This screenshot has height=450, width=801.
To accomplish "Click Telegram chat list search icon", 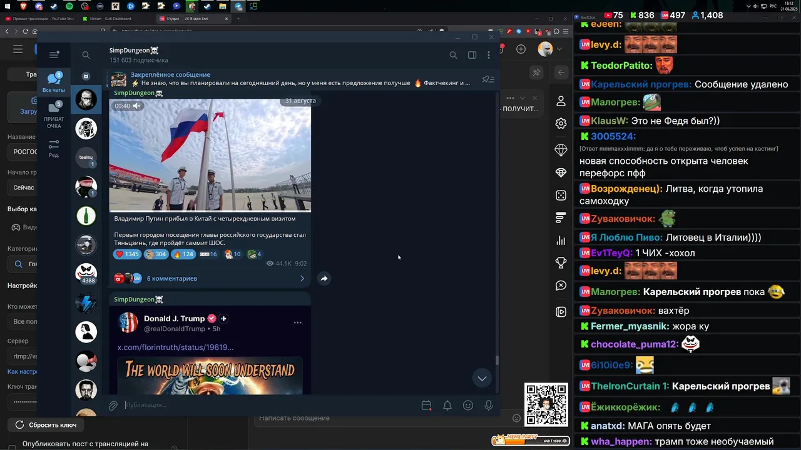I will [x=86, y=55].
